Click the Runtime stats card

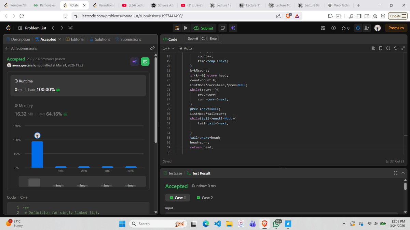click(78, 85)
